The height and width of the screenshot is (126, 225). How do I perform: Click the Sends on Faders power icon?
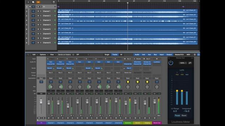pos(73,55)
